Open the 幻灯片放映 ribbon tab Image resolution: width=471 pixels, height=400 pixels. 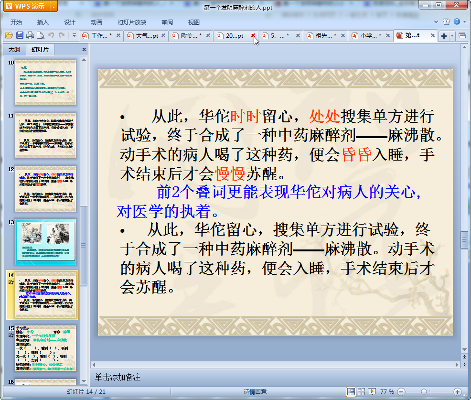(132, 22)
